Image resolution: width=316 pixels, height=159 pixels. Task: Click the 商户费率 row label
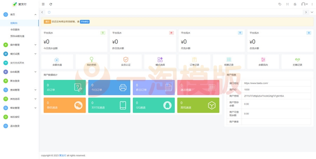234,122
